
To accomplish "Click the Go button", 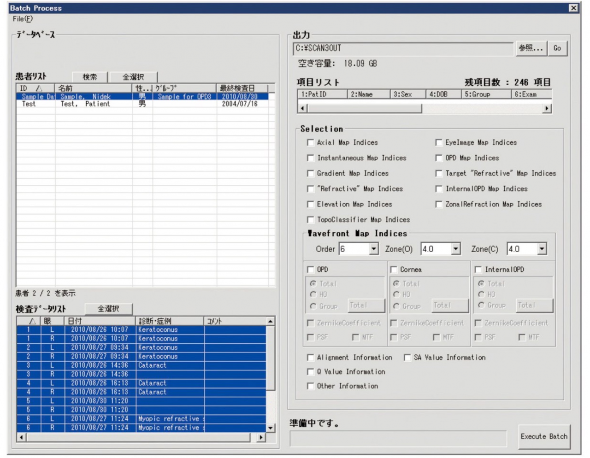I will tap(557, 48).
